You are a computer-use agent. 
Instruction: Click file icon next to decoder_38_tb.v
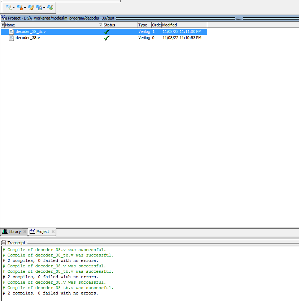click(x=12, y=32)
